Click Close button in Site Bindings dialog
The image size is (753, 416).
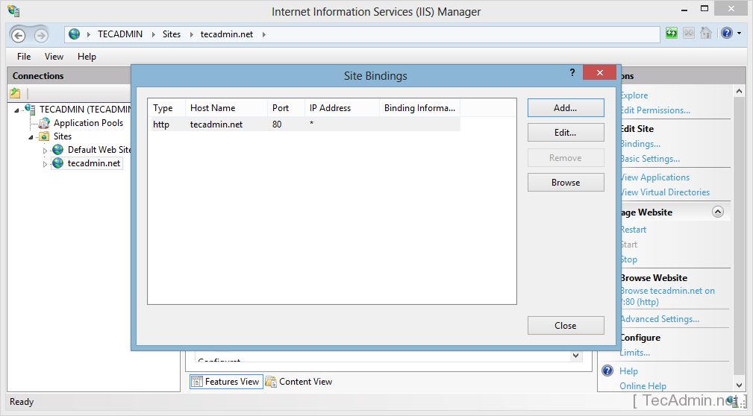point(566,325)
